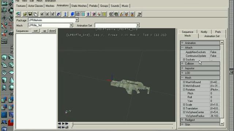234x131 pixels.
Task: Click the next frame button
Action: (67, 124)
